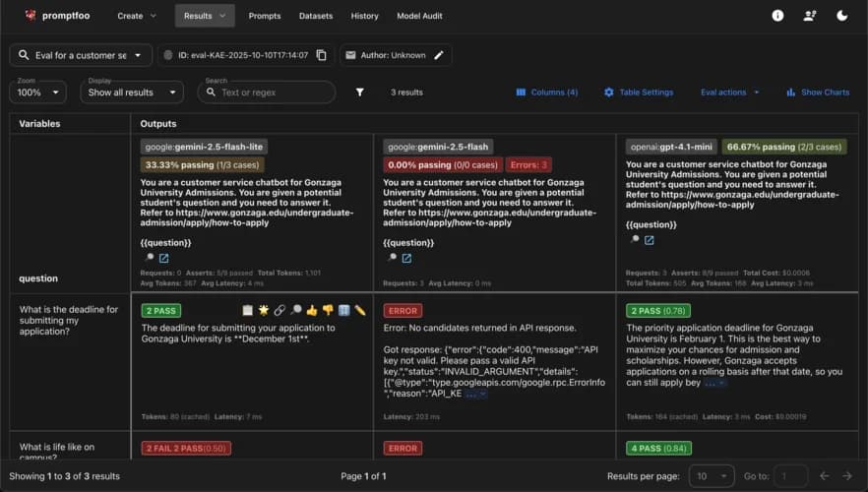The image size is (868, 492).
Task: Click the info icon in top bar
Action: point(777,16)
